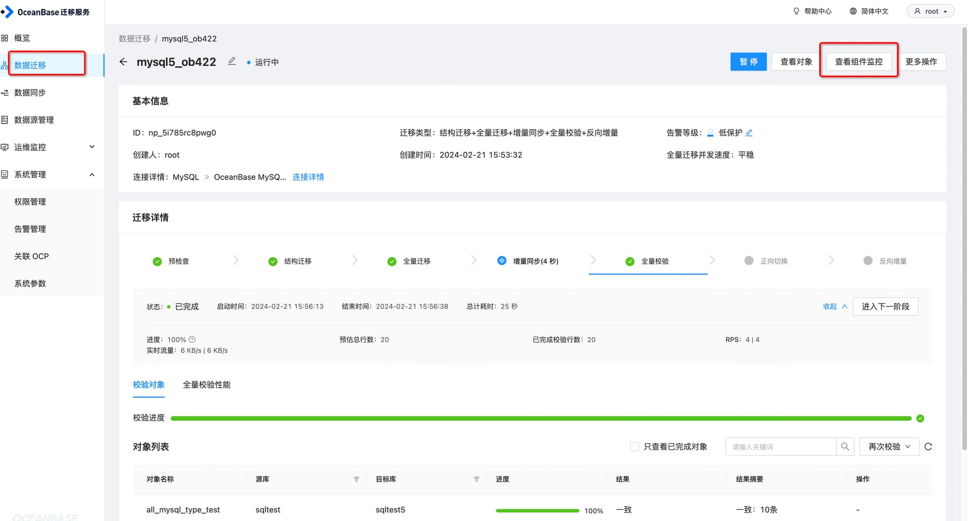Click the 帮助中心 link
This screenshot has width=968, height=521.
(x=812, y=11)
